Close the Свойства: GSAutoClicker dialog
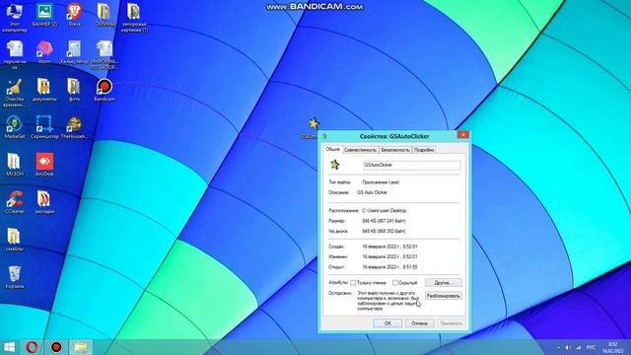Image resolution: width=631 pixels, height=355 pixels. coord(462,135)
